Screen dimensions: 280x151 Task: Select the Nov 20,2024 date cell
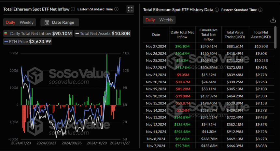click(x=156, y=82)
